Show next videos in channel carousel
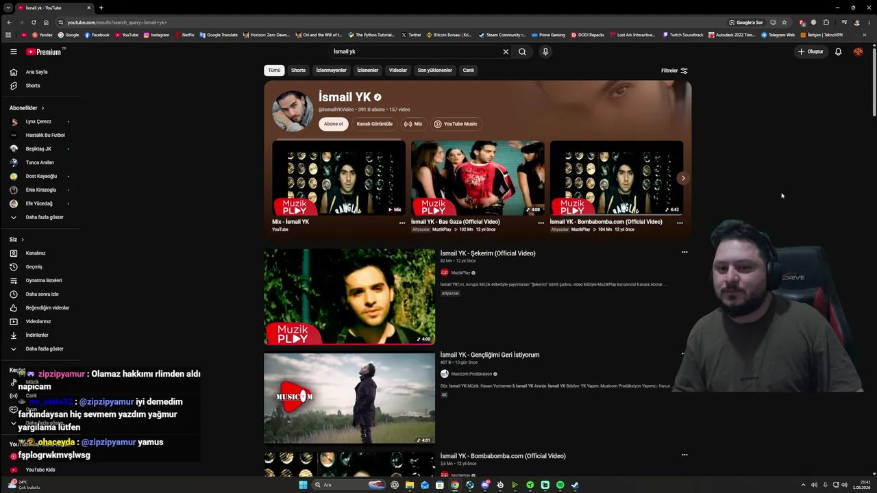Image resolution: width=877 pixels, height=493 pixels. click(682, 178)
